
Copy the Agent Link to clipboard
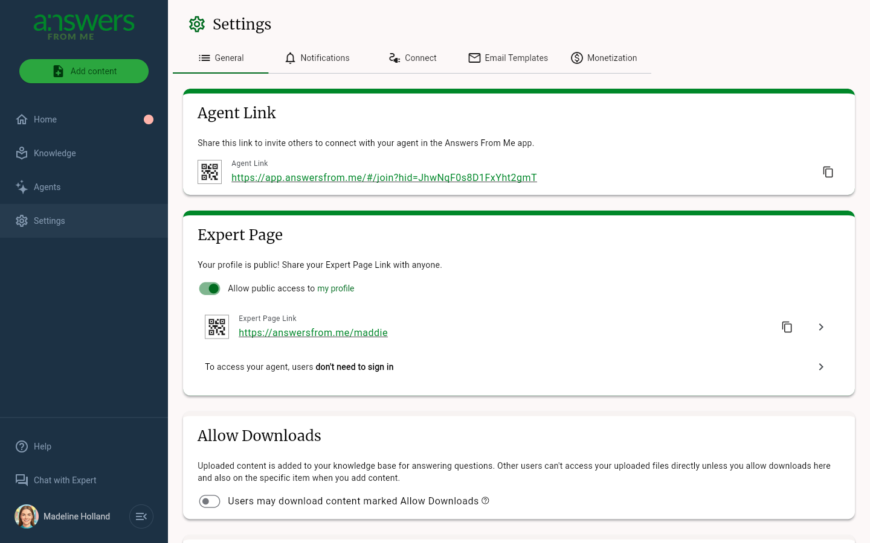[x=828, y=172]
